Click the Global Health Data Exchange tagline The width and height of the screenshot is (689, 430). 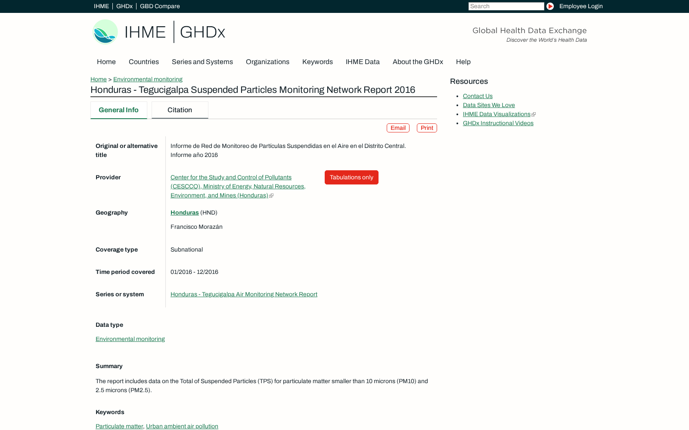tap(530, 31)
